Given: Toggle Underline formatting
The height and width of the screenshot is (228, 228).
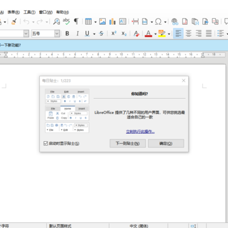Looking at the screenshot, I should 87,34.
